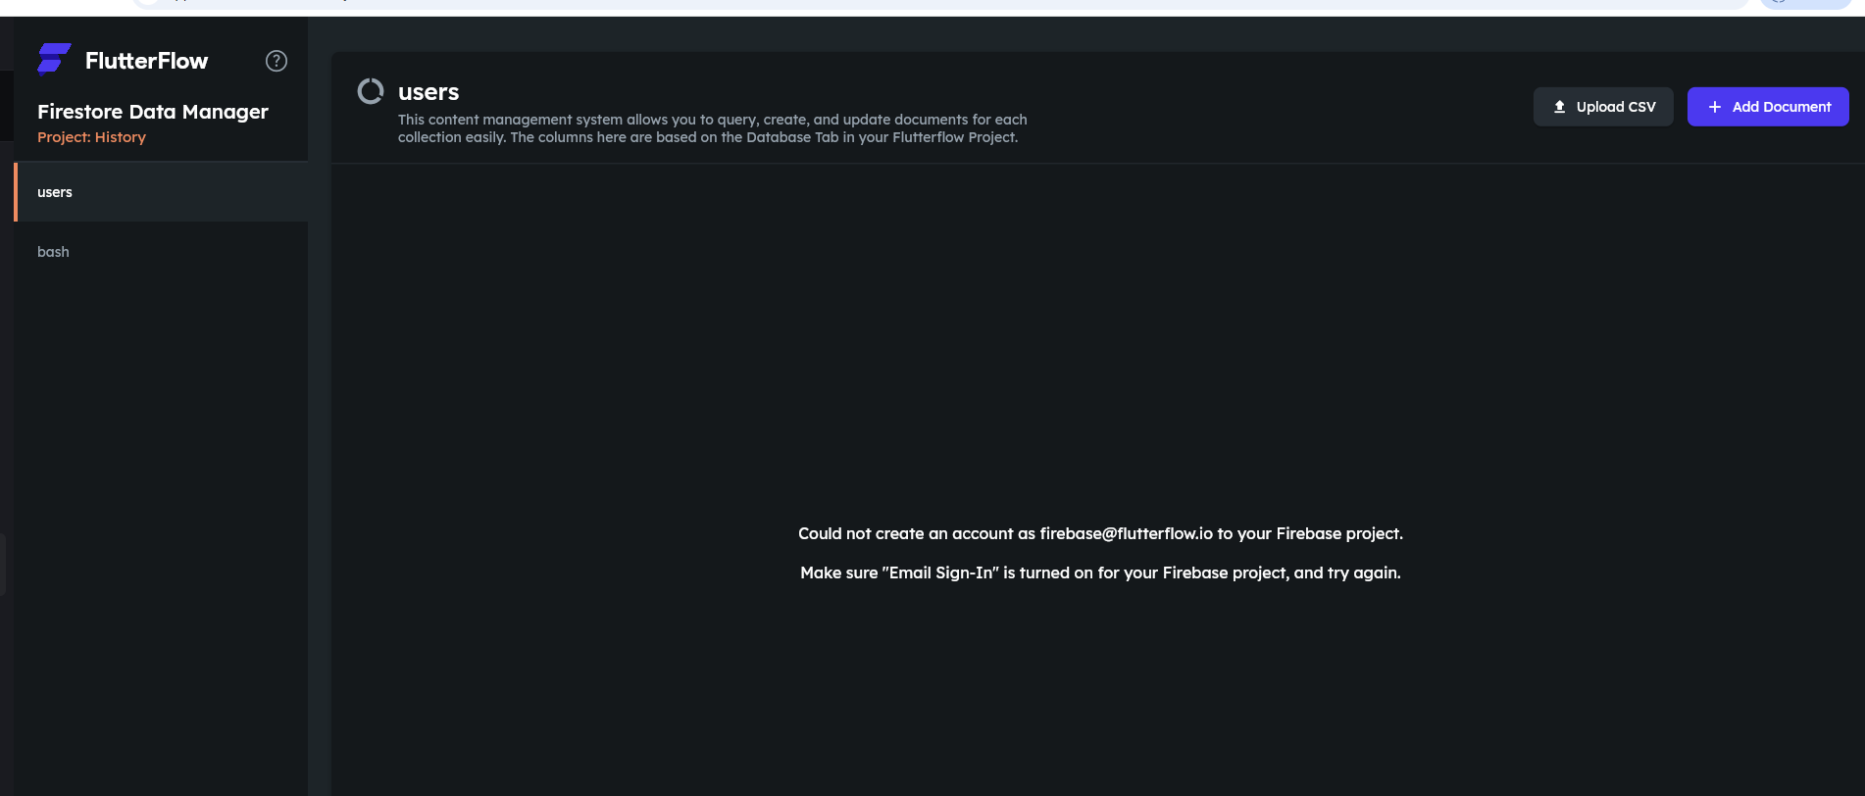Image resolution: width=1865 pixels, height=796 pixels.
Task: Click the users collection page heading
Action: pos(428,92)
